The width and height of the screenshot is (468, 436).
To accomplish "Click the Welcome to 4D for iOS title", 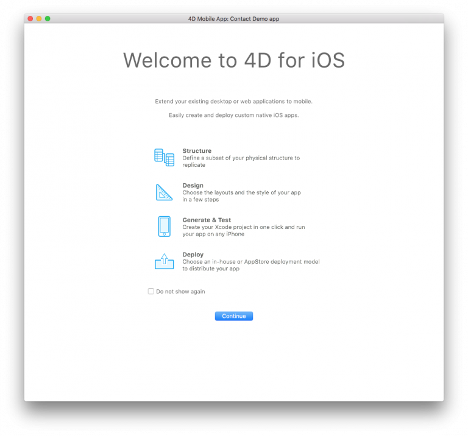I will point(234,60).
